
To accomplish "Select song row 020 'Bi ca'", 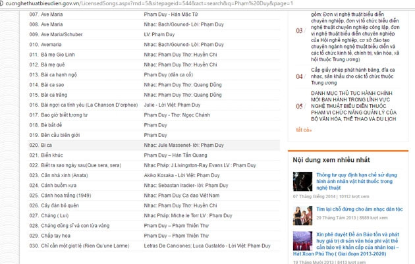I will [46, 145].
